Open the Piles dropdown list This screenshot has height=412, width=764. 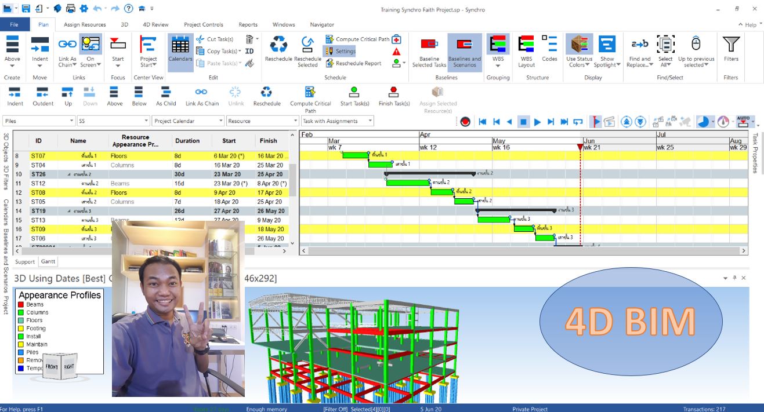72,121
